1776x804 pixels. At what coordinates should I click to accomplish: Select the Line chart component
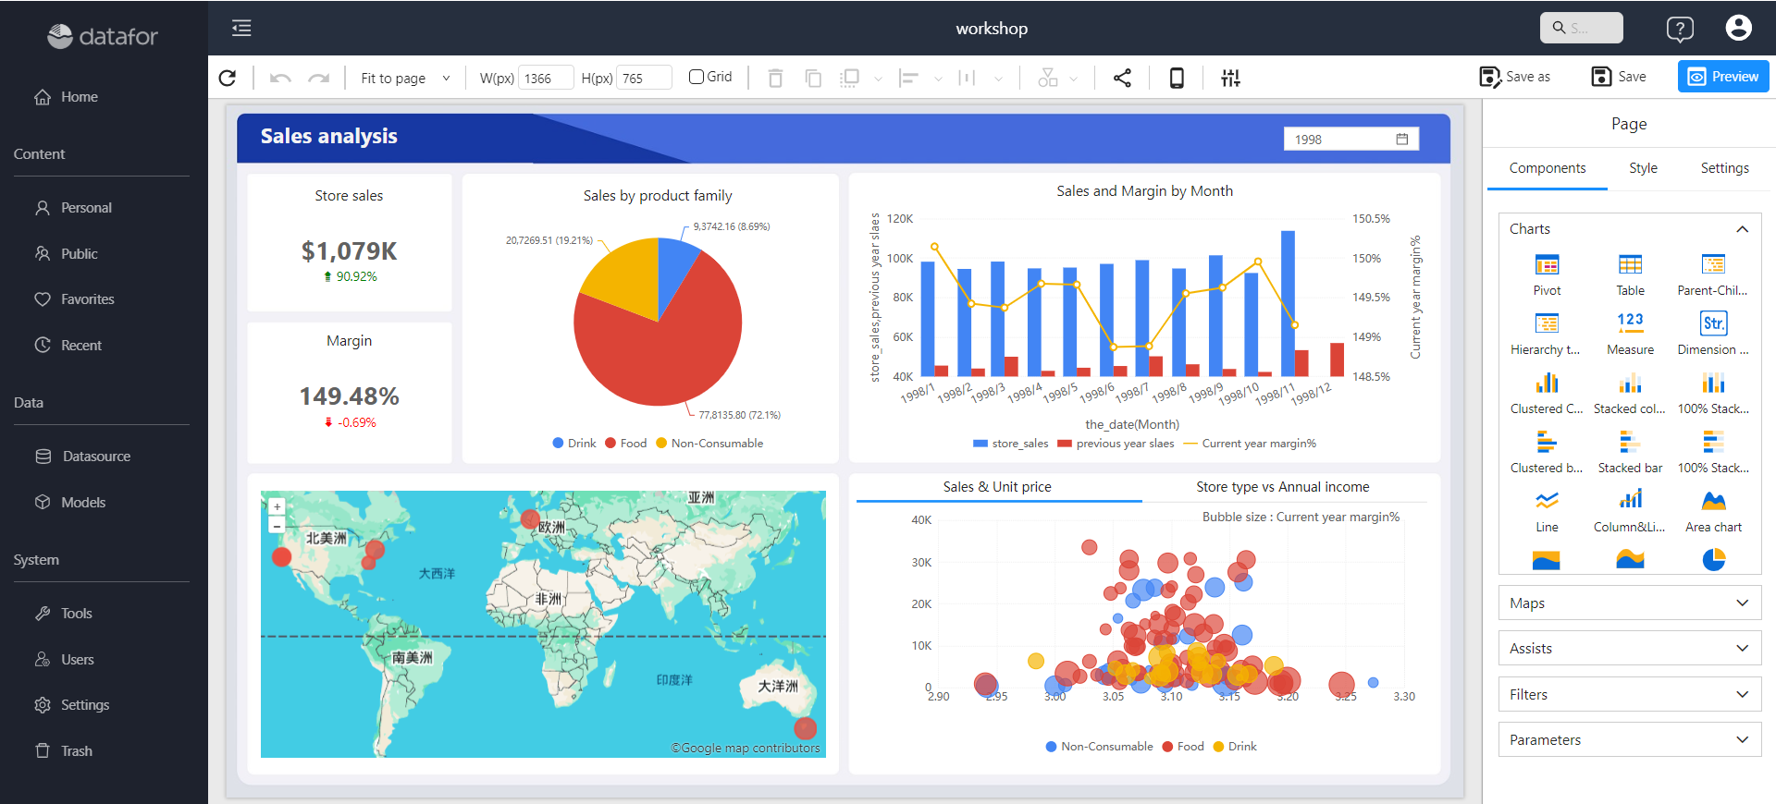(1547, 511)
